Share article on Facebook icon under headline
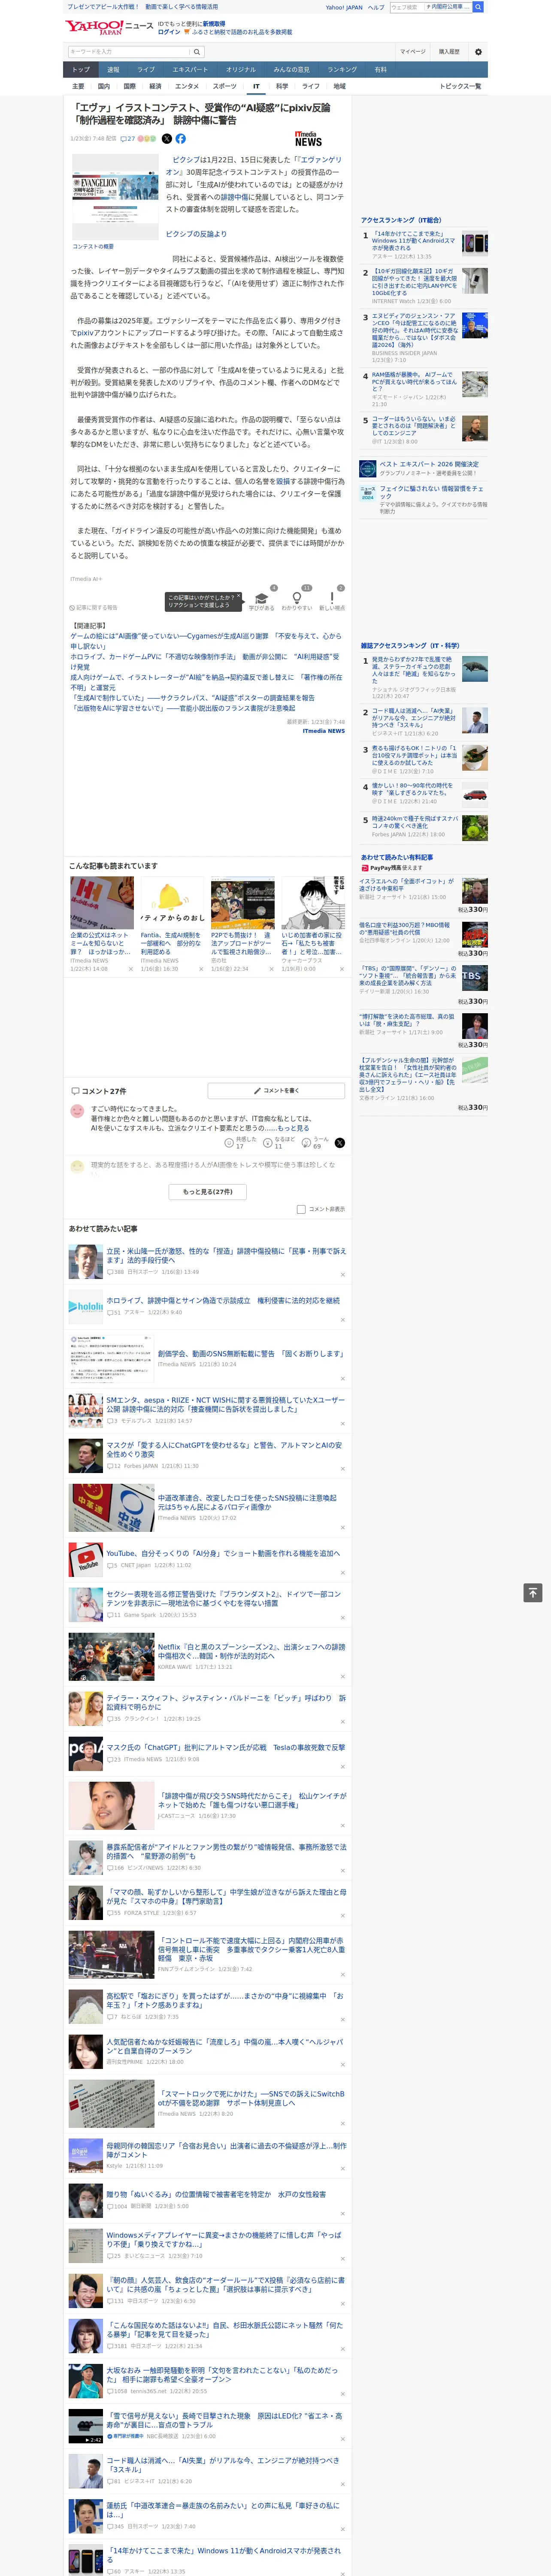Screen dimensions: 551x2576 coord(181,139)
